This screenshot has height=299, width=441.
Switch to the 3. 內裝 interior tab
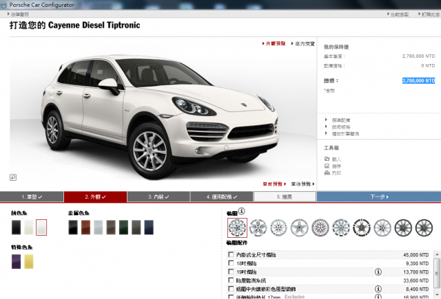pyautogui.click(x=158, y=197)
